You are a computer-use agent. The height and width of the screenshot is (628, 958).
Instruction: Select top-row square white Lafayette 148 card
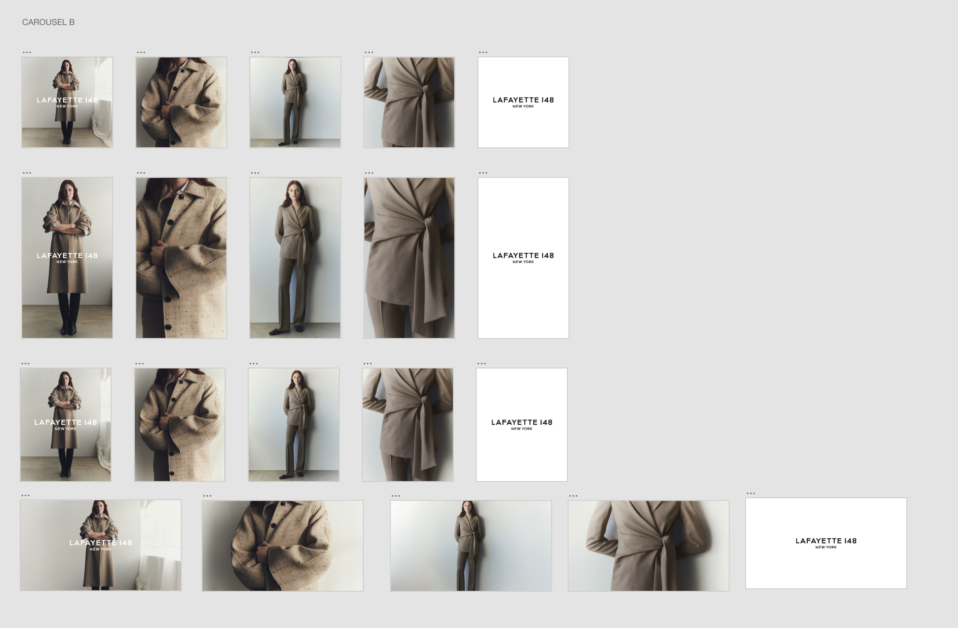[x=523, y=102]
